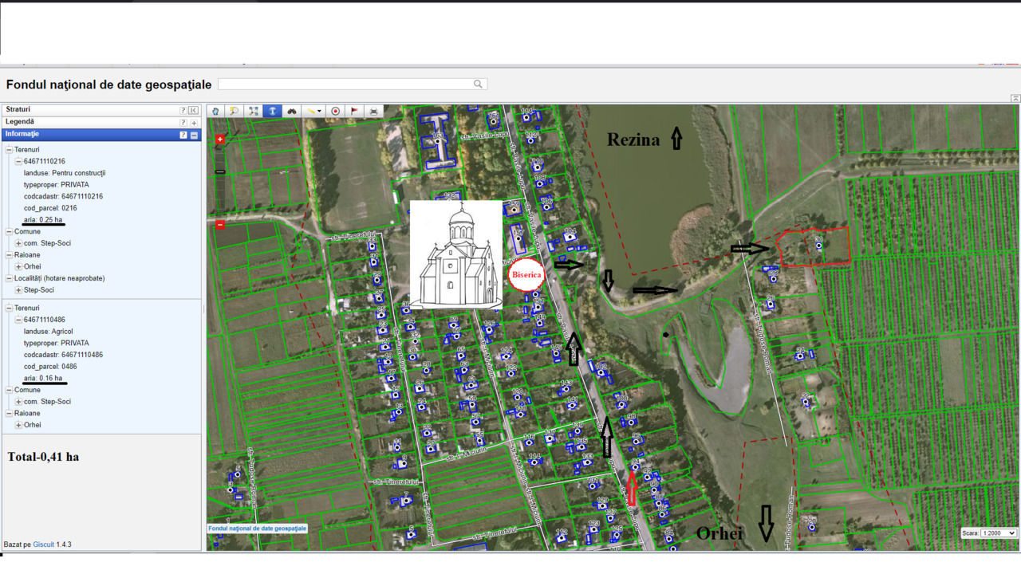This screenshot has height=574, width=1021.
Task: Choose the red flag tool
Action: point(355,112)
